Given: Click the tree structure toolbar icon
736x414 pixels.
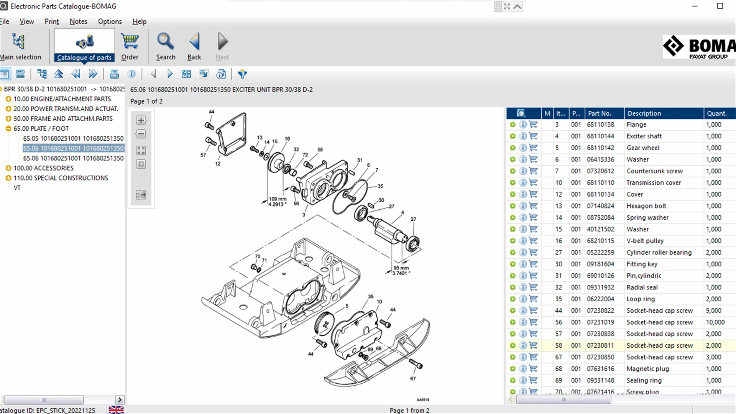Looking at the screenshot, I should click(x=42, y=74).
